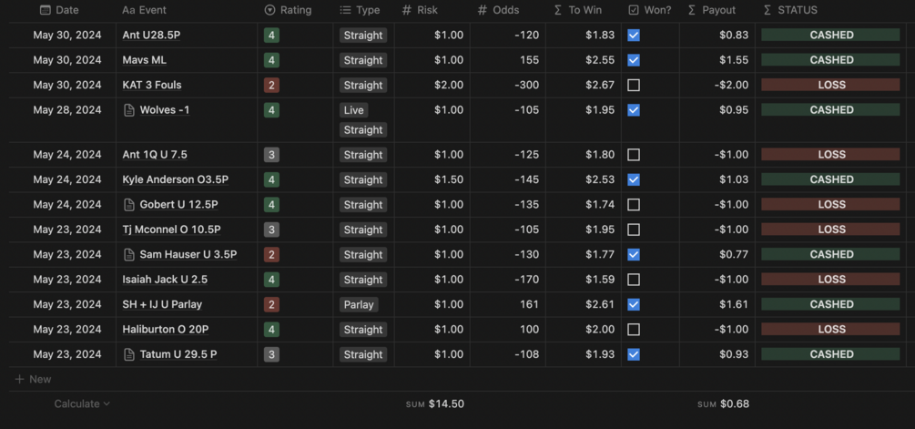Click the Risk cell for KAT 3 Fouls
This screenshot has width=915, height=429.
point(433,86)
